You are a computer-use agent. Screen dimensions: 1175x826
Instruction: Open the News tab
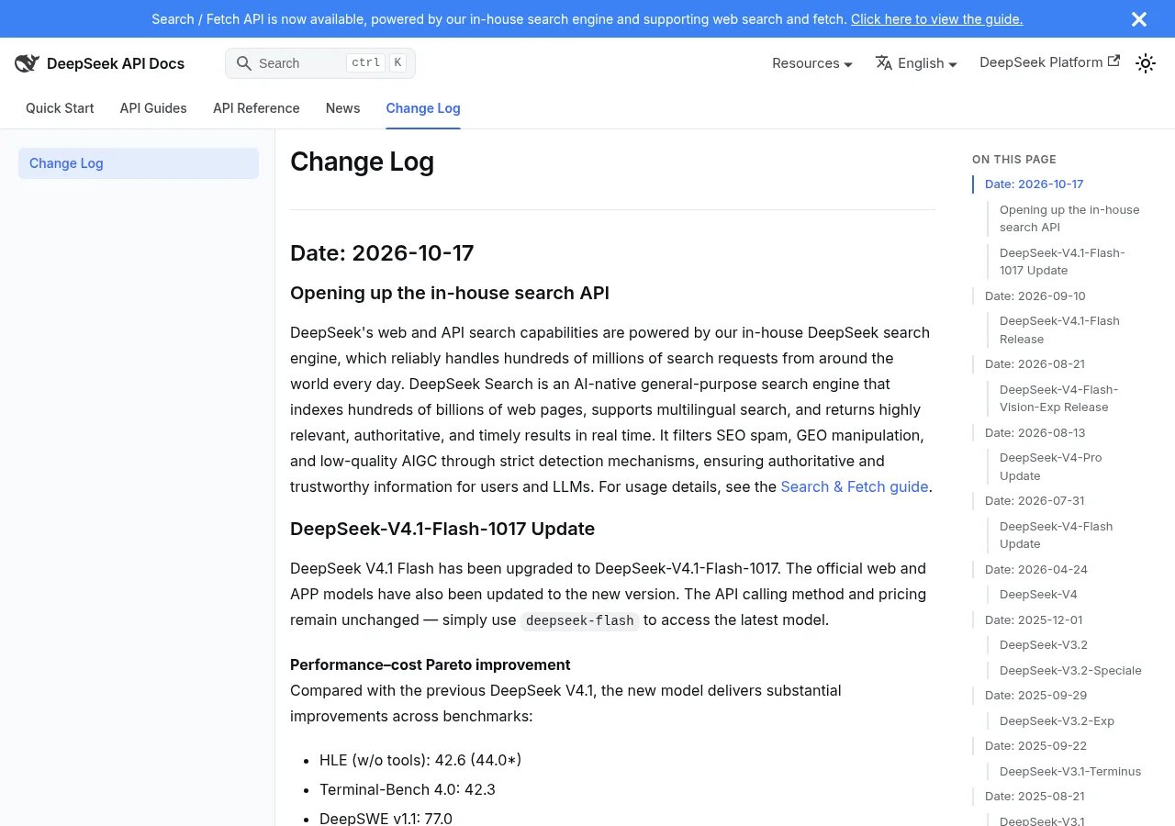click(342, 108)
